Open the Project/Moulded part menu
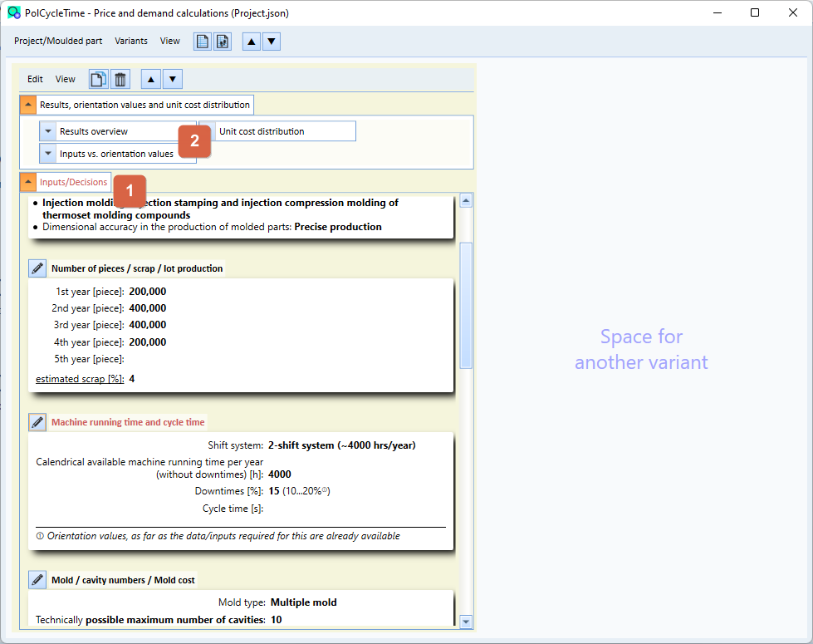The image size is (813, 644). click(x=58, y=41)
